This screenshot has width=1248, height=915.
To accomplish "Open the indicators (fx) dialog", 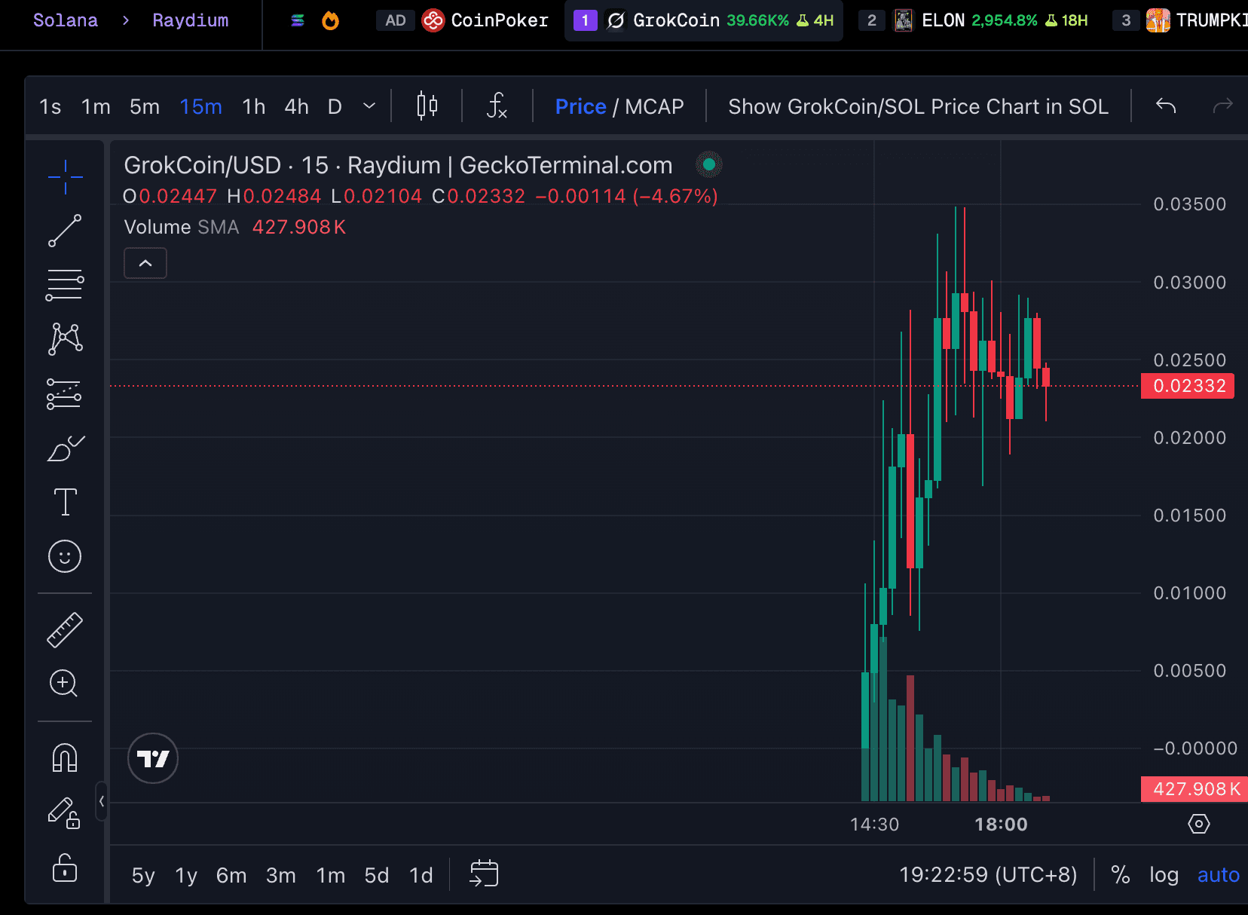I will (x=497, y=106).
